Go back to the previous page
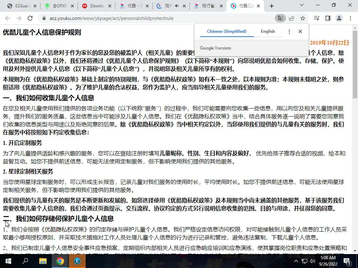This screenshot has width=358, height=268. pos(8,18)
